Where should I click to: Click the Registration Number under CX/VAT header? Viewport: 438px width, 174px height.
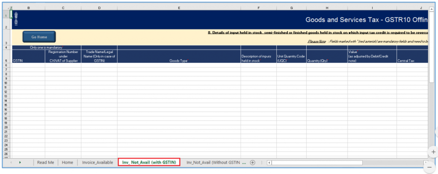(x=63, y=56)
